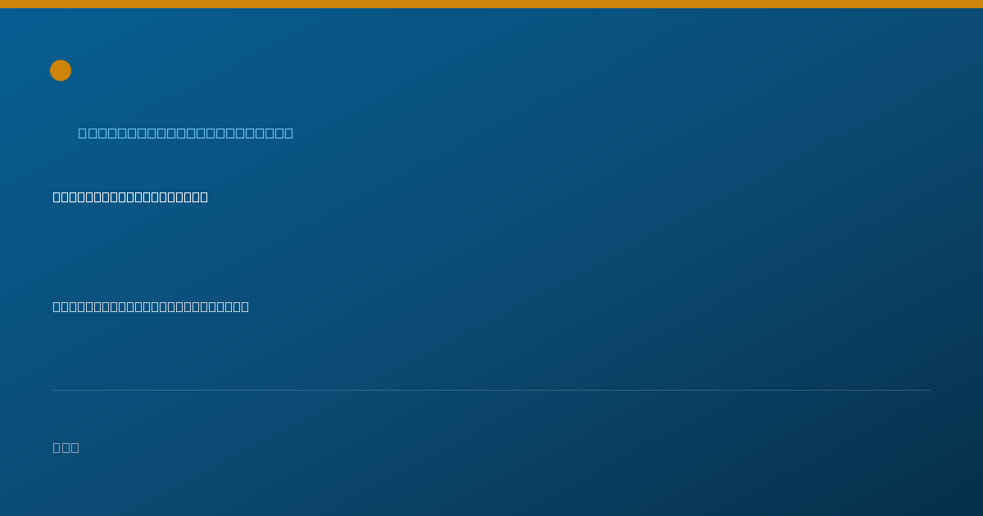The image size is (983, 516).
Task: Select the orange bar along the top edge
Action: [x=491, y=4]
